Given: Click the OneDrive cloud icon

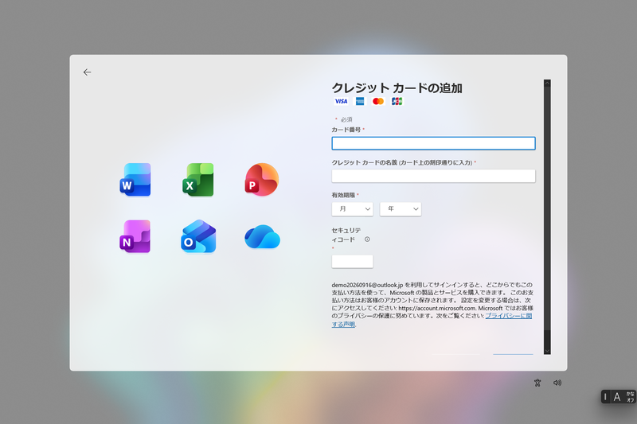Looking at the screenshot, I should click(x=262, y=236).
